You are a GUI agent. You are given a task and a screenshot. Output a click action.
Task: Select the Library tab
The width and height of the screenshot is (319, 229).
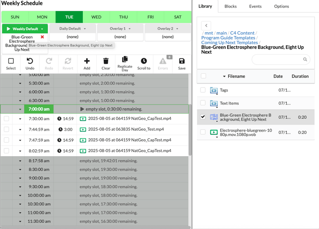point(205,6)
